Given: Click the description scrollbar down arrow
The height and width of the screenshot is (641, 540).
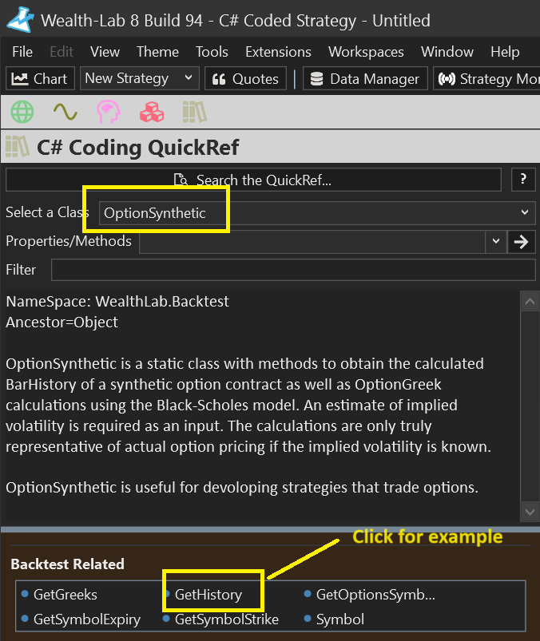Looking at the screenshot, I should click(x=530, y=512).
